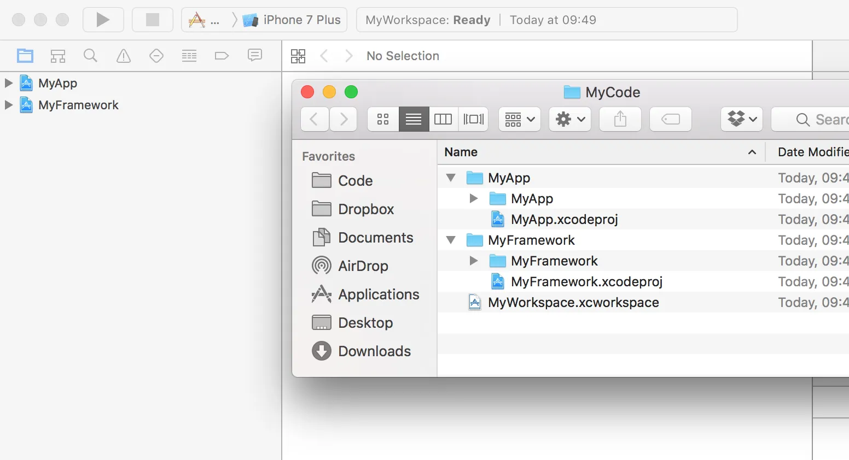Image resolution: width=849 pixels, height=460 pixels.
Task: Select MyApp.xcodeproj in the Finder list
Action: (643, 219)
